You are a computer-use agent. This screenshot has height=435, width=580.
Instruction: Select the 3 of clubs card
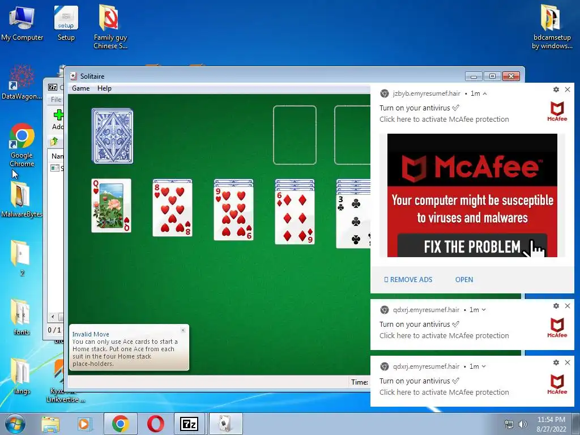(x=353, y=221)
